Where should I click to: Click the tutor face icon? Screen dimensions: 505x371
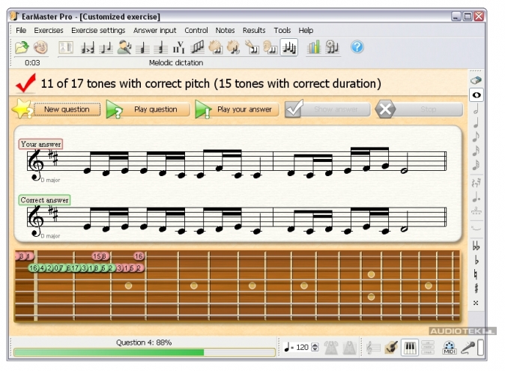[40, 48]
